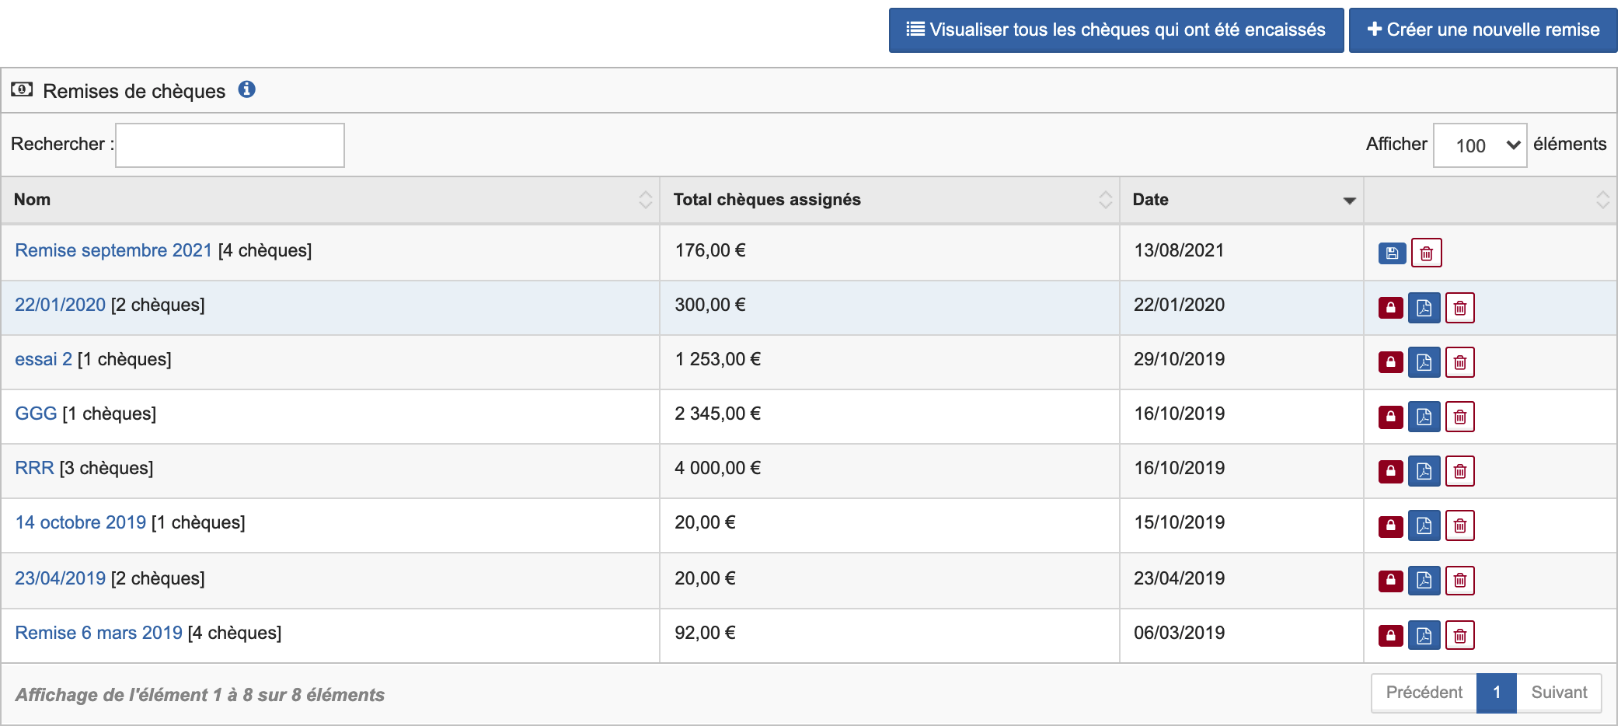This screenshot has height=726, width=1621.
Task: Click lock icon on 22/01/2020 remise
Action: 1390,308
